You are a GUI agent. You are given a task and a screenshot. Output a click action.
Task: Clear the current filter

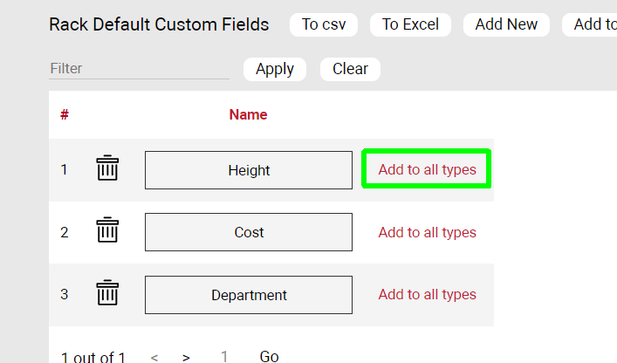click(350, 69)
